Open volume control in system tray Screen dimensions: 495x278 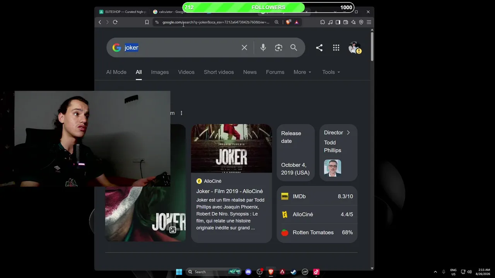469,272
